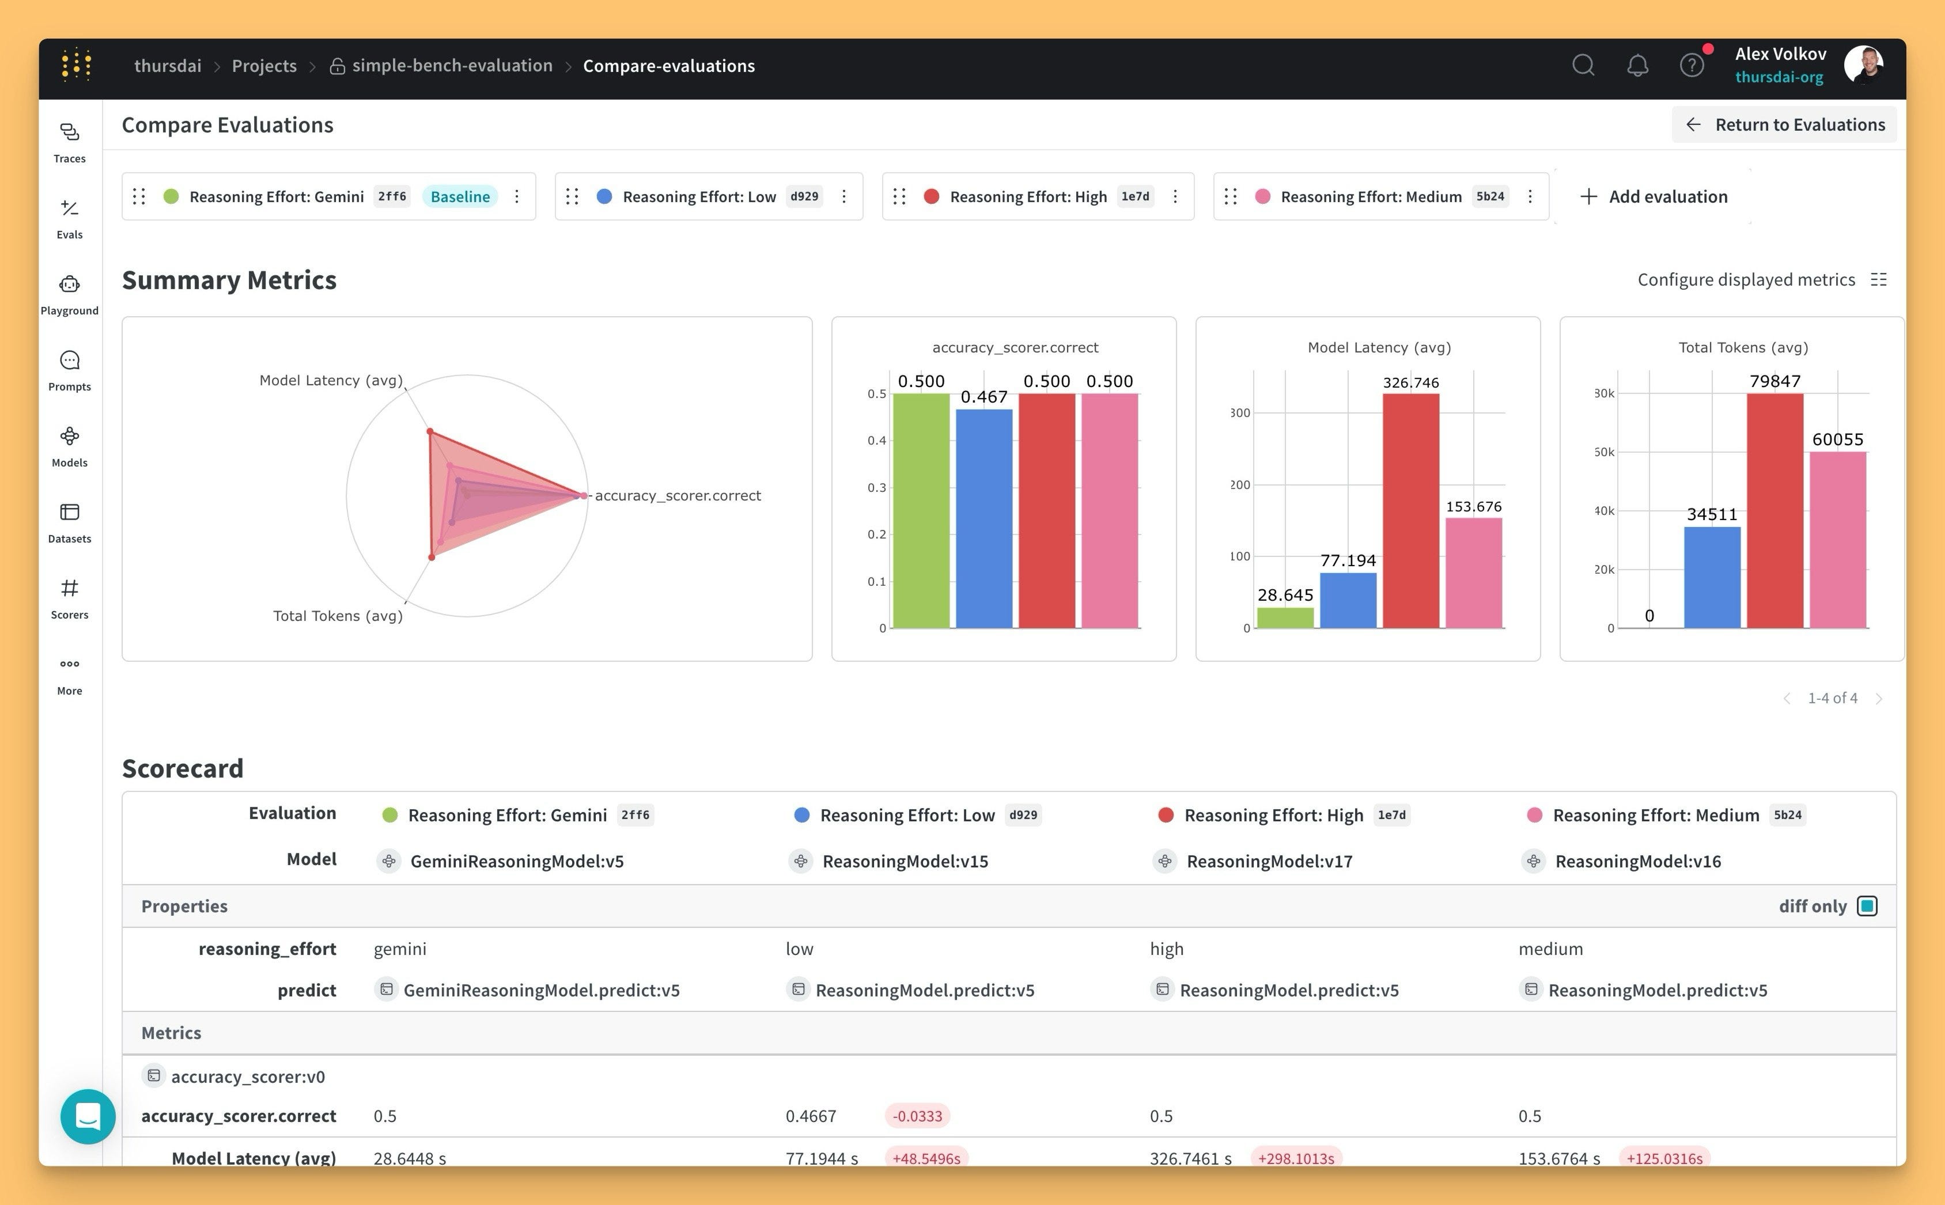Click Return to Evaluations button

point(1784,124)
